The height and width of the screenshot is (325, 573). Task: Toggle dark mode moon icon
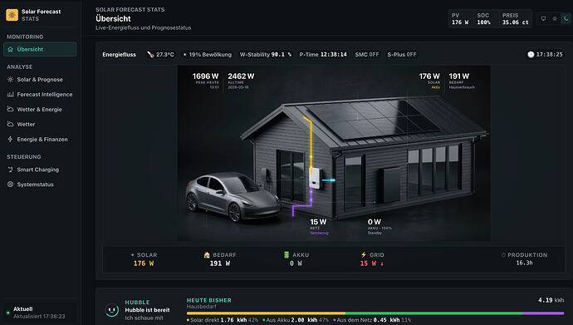pos(566,18)
